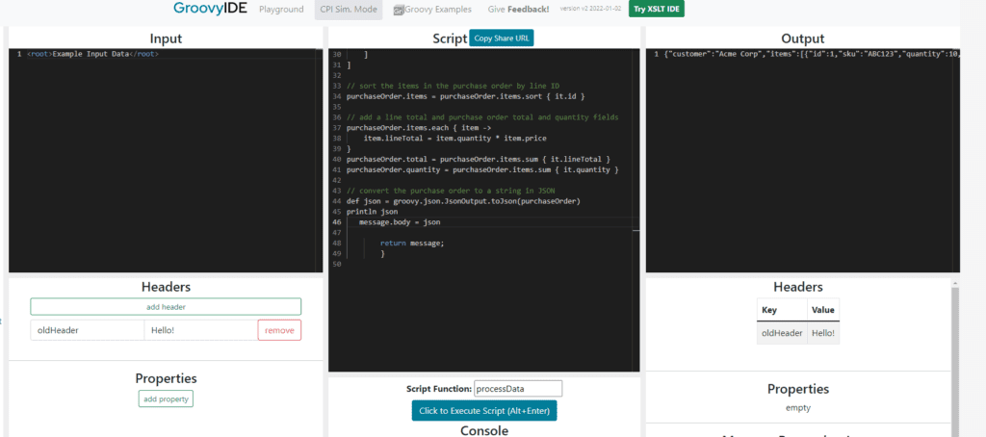Image resolution: width=986 pixels, height=437 pixels.
Task: Edit the Hello! header value field
Action: tap(201, 330)
